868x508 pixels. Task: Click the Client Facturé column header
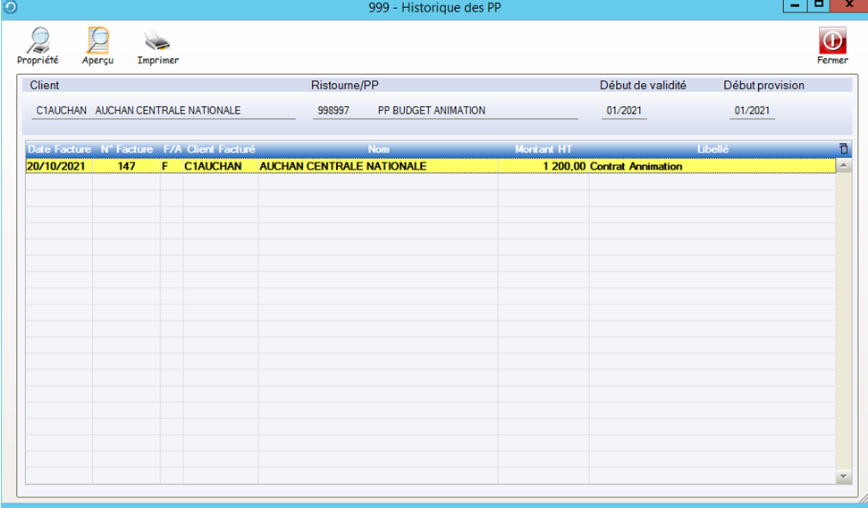pyautogui.click(x=221, y=149)
